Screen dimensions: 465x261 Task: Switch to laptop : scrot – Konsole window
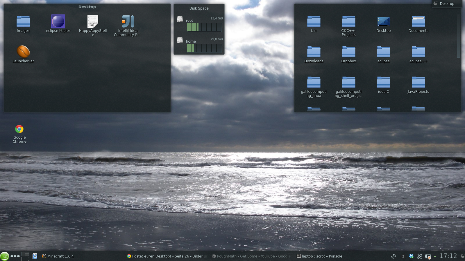[320, 256]
